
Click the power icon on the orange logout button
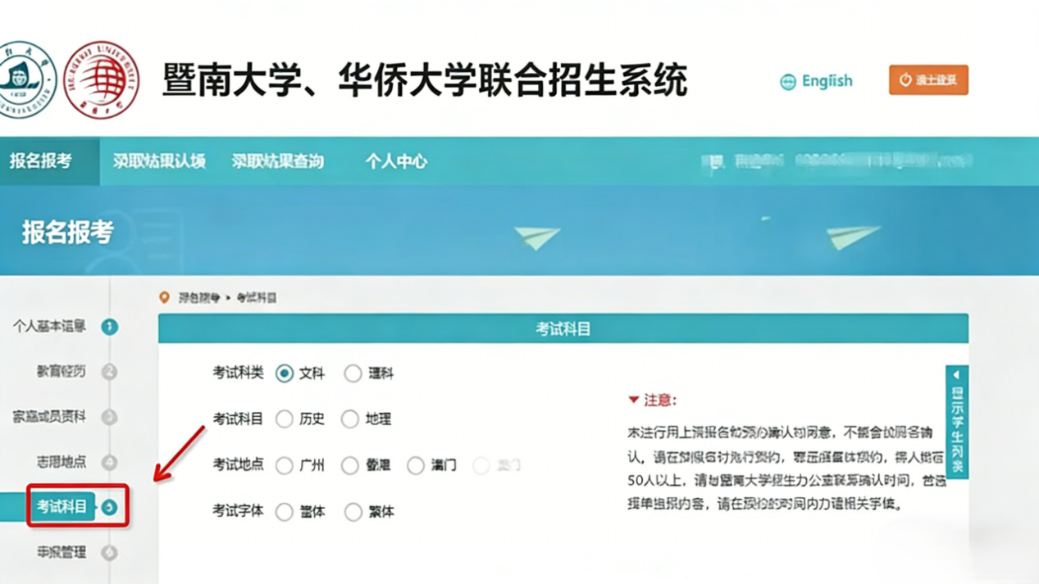pos(905,80)
